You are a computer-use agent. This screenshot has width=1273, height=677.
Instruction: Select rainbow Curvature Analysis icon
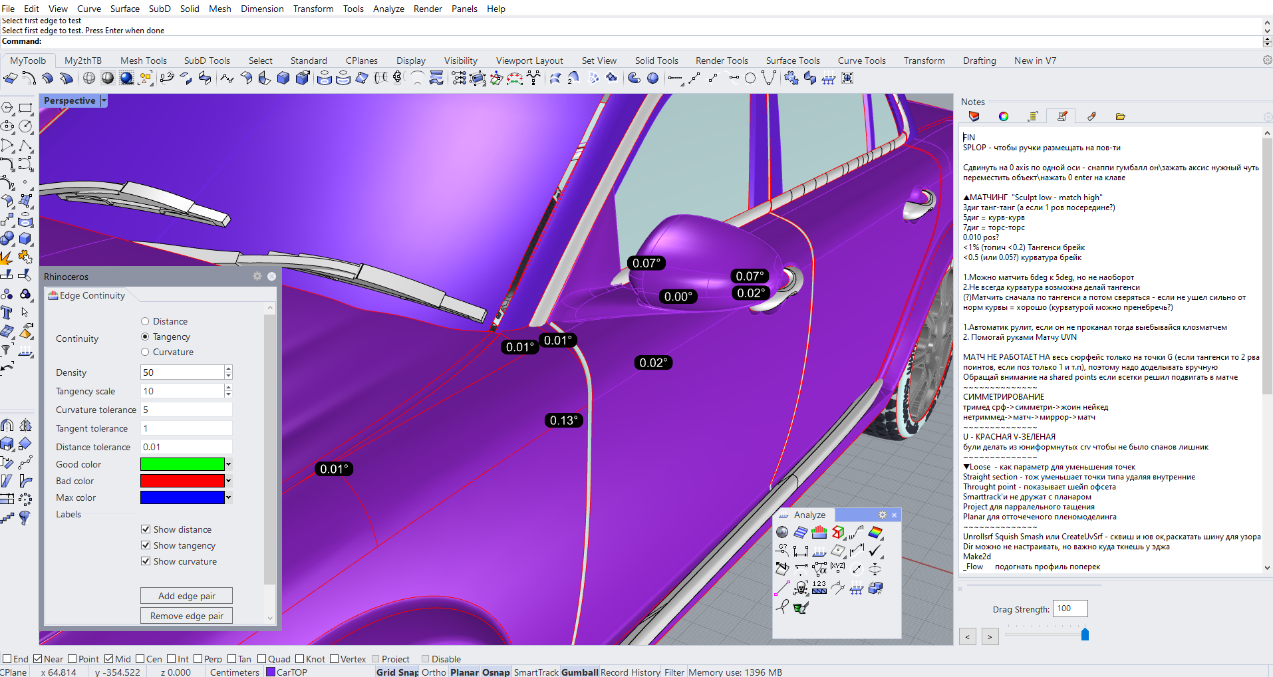875,532
